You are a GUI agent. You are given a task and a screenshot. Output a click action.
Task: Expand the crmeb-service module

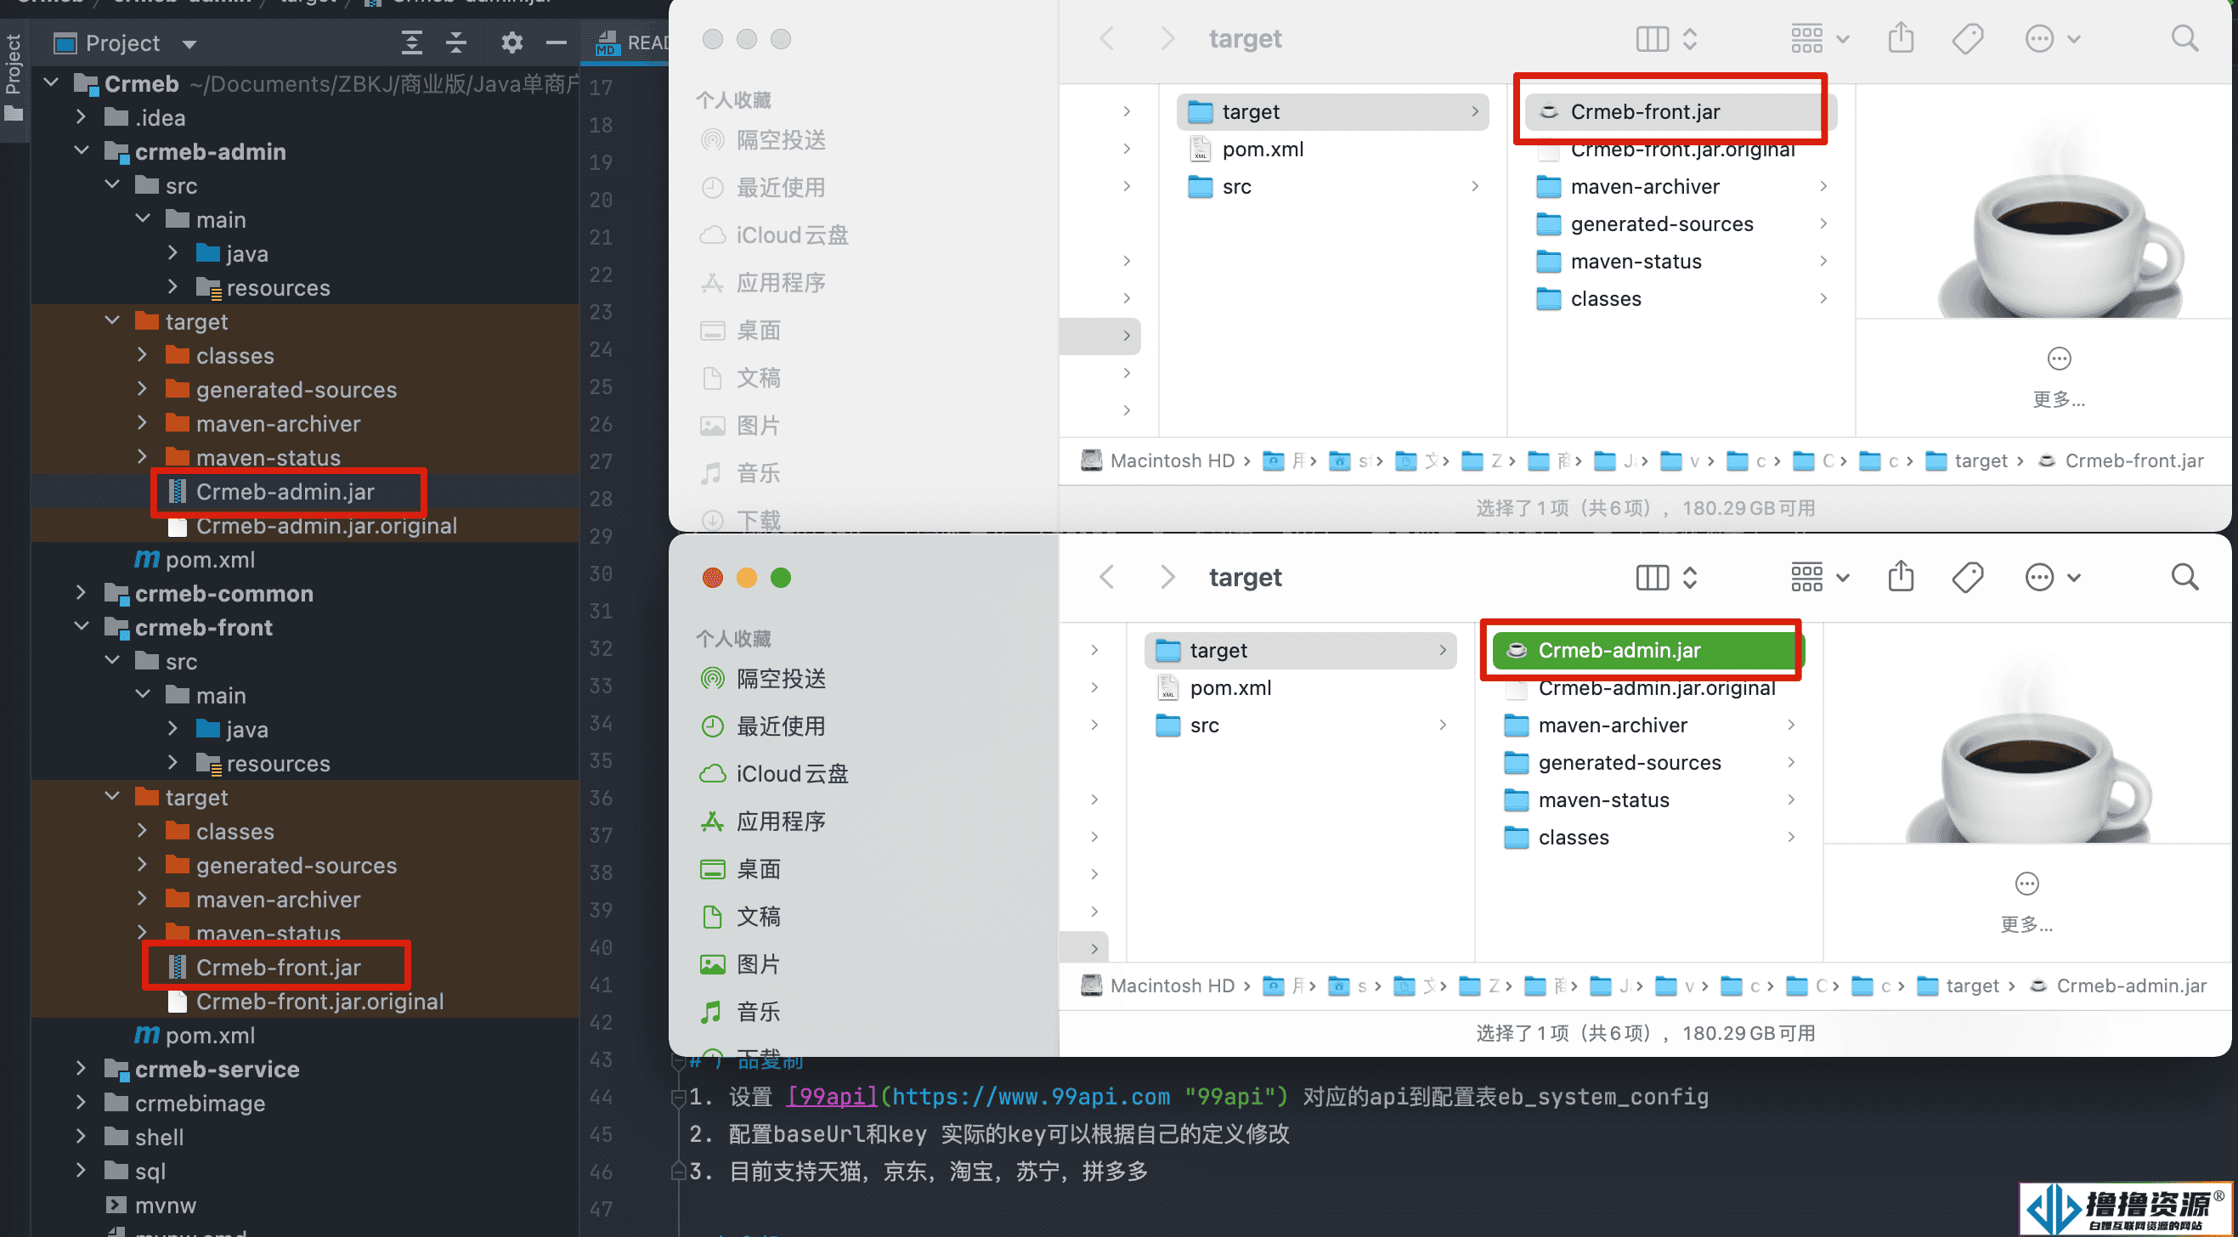(82, 1070)
